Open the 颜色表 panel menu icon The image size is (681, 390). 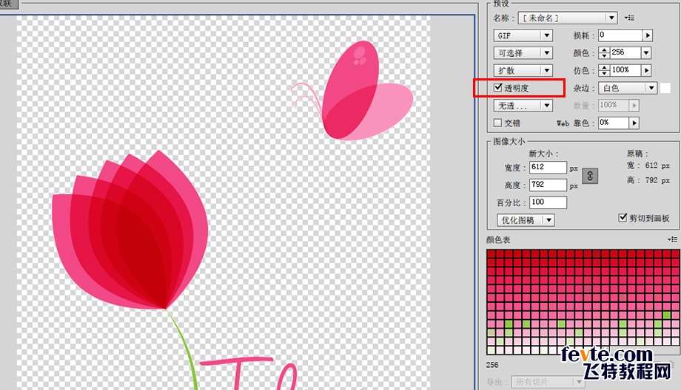(672, 239)
